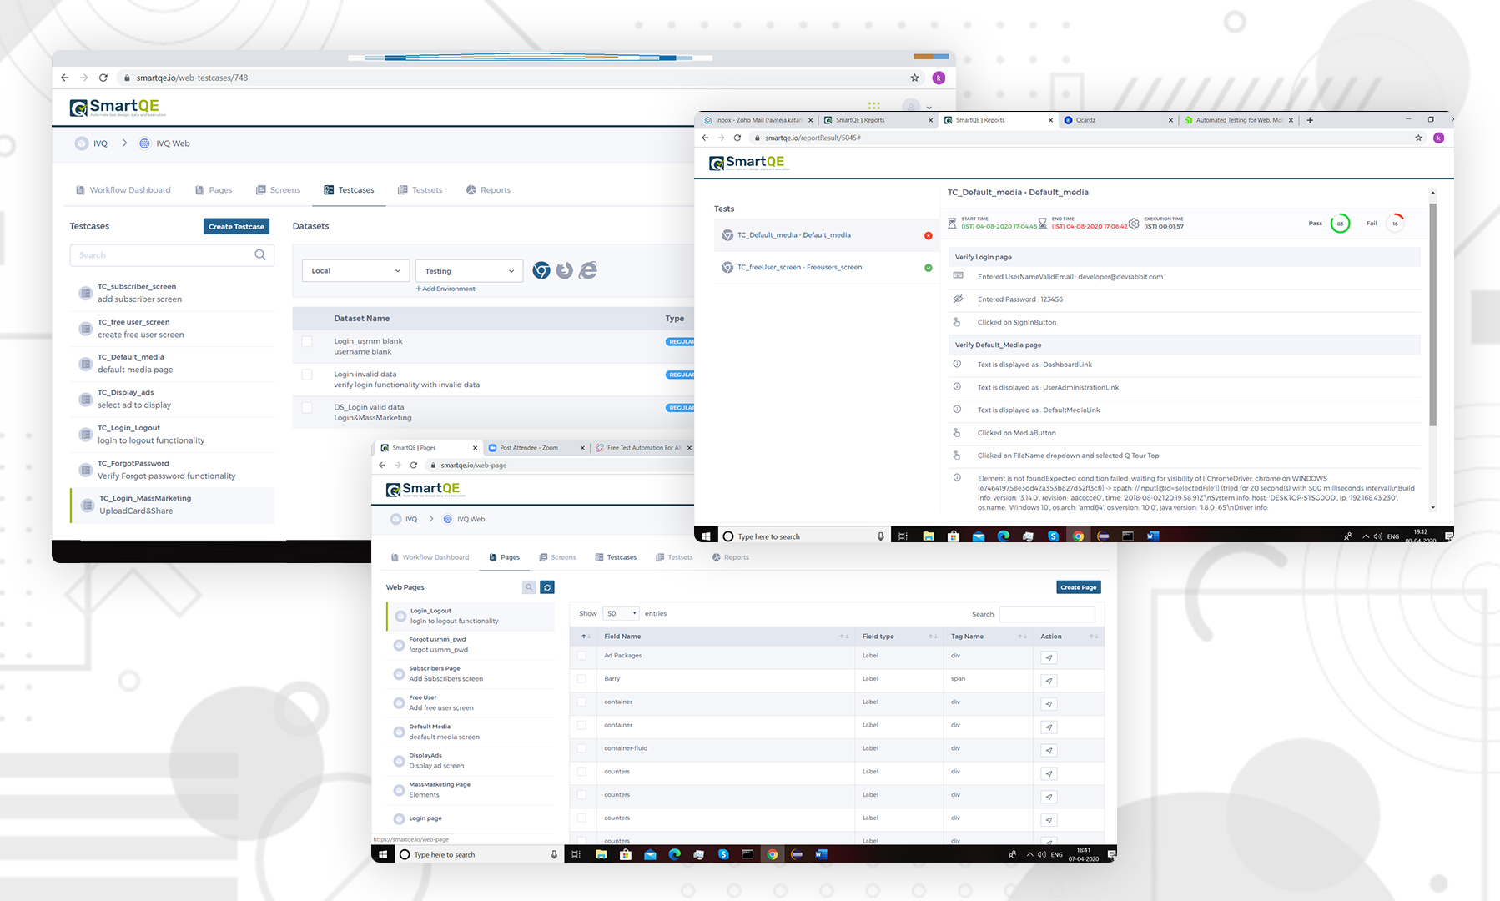The height and width of the screenshot is (901, 1500).
Task: Switch to Screens tab in Pages window
Action: click(557, 557)
